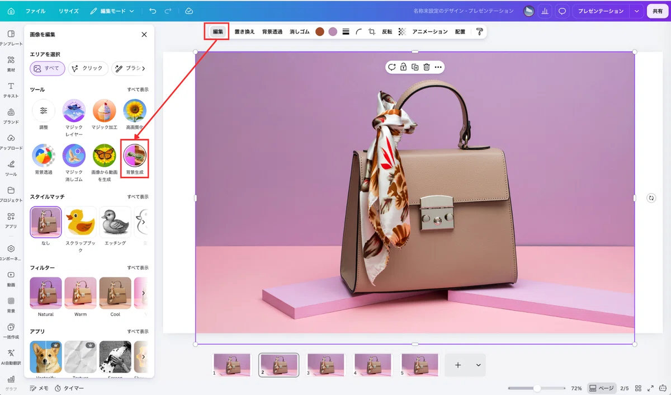This screenshot has width=671, height=395.
Task: Open the AI自動翻訳 sidebar panel
Action: click(11, 356)
